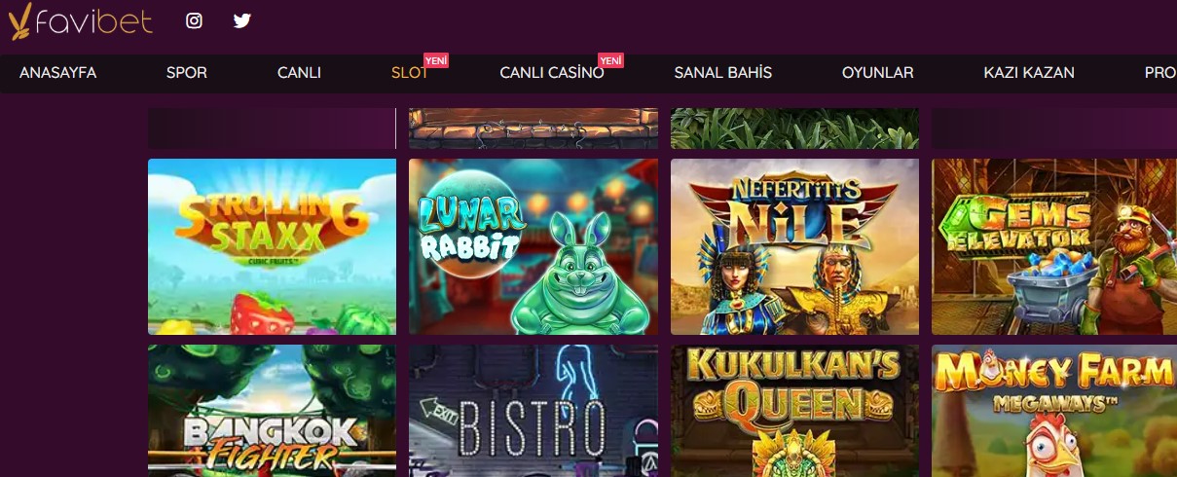This screenshot has height=477, width=1177.
Task: Click the Favibet logo
Action: tap(81, 21)
